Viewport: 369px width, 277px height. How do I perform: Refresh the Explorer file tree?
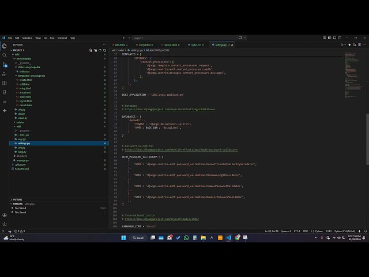(x=100, y=50)
